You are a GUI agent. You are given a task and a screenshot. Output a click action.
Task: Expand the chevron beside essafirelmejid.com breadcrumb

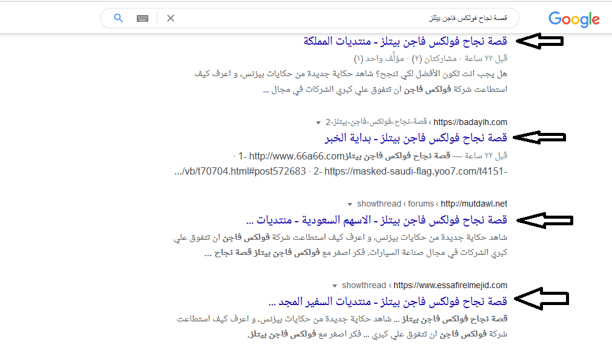[x=335, y=285]
